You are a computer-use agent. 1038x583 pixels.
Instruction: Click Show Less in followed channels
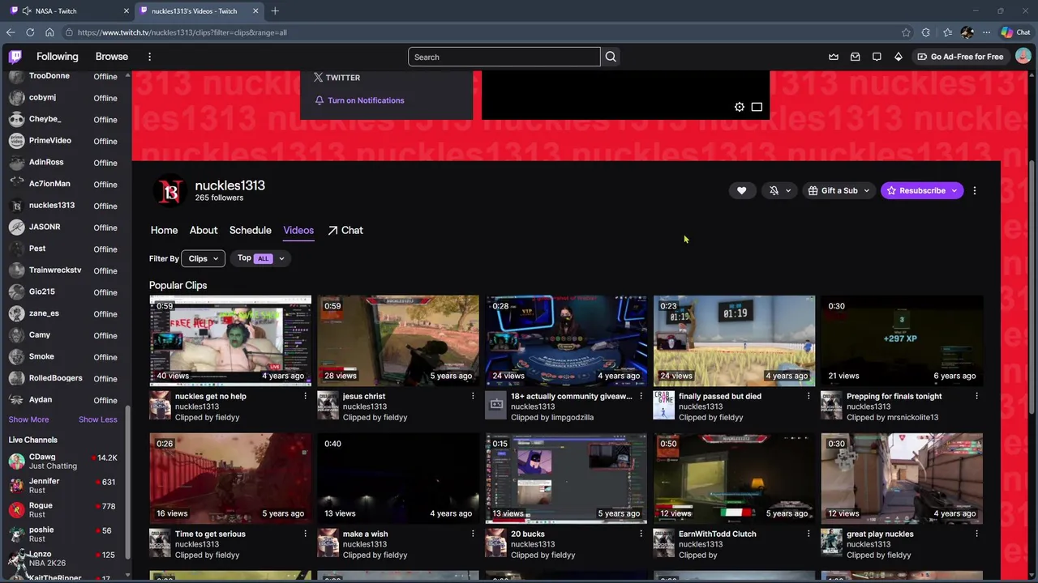pyautogui.click(x=98, y=419)
